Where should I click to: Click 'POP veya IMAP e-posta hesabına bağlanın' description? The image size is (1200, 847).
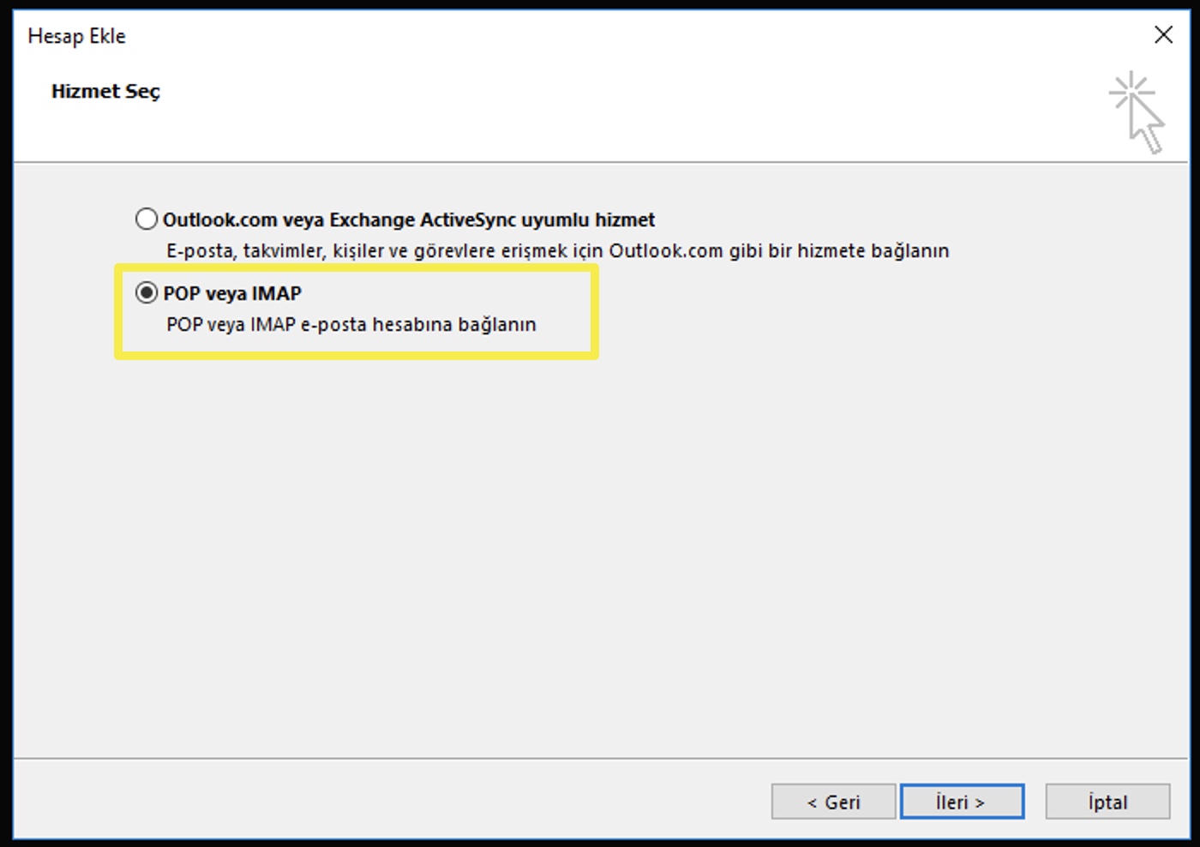351,325
